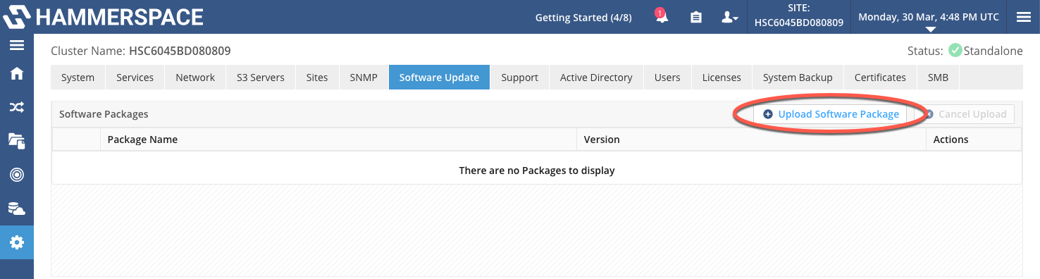Screen dimensions: 1040x279
Task: Switch to the System Backup tab
Action: [x=798, y=77]
